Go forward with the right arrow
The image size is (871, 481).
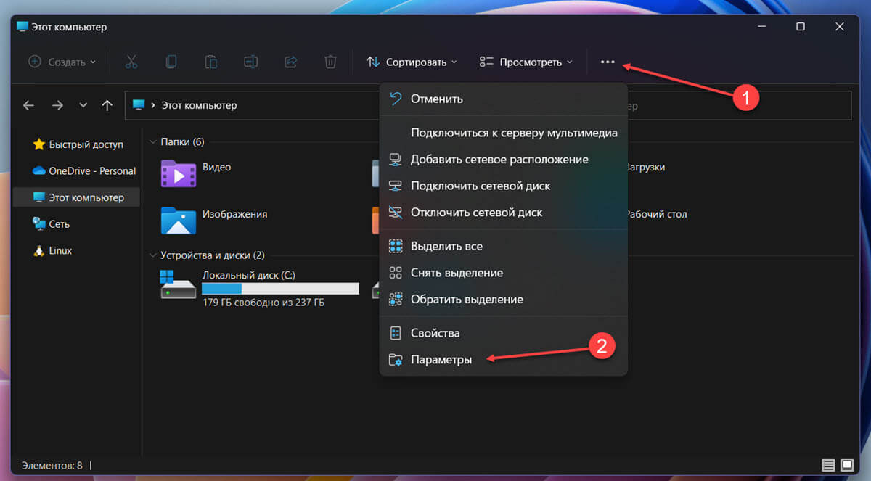(57, 105)
